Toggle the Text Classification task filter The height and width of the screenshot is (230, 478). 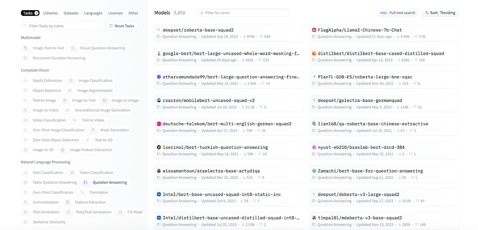[47, 173]
